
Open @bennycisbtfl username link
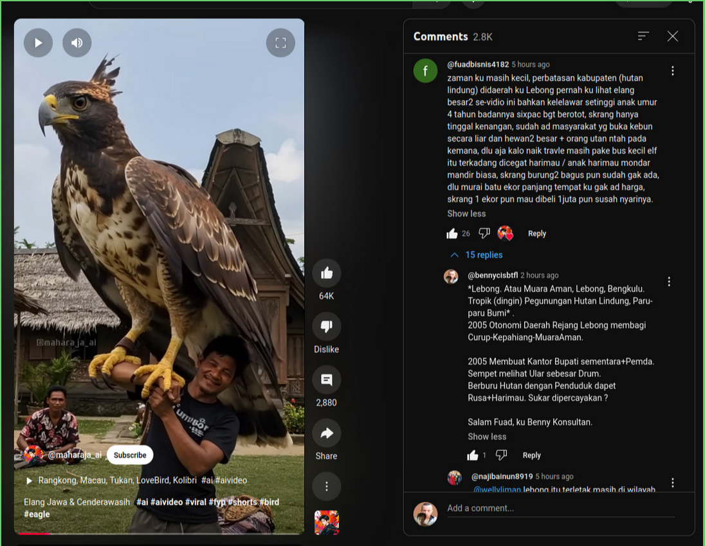click(x=493, y=275)
